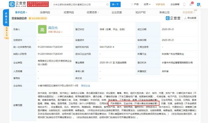208x123 pixels.
Task: Click the 吉林省 region value
Action: 165,71
